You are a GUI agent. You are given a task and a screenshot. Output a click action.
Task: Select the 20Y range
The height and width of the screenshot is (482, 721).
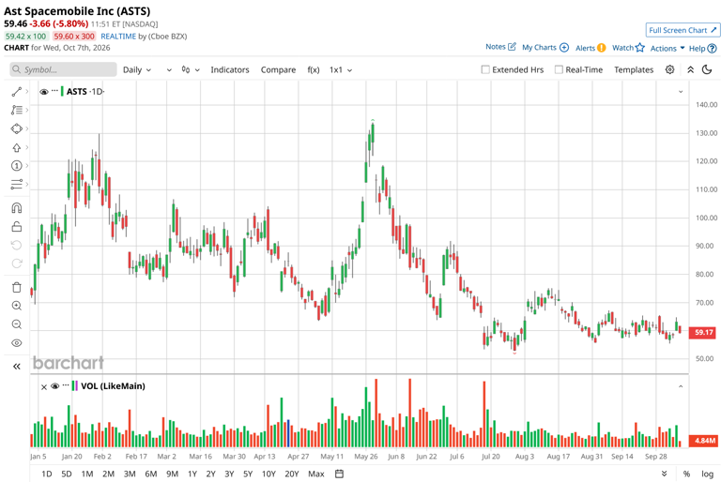click(292, 474)
